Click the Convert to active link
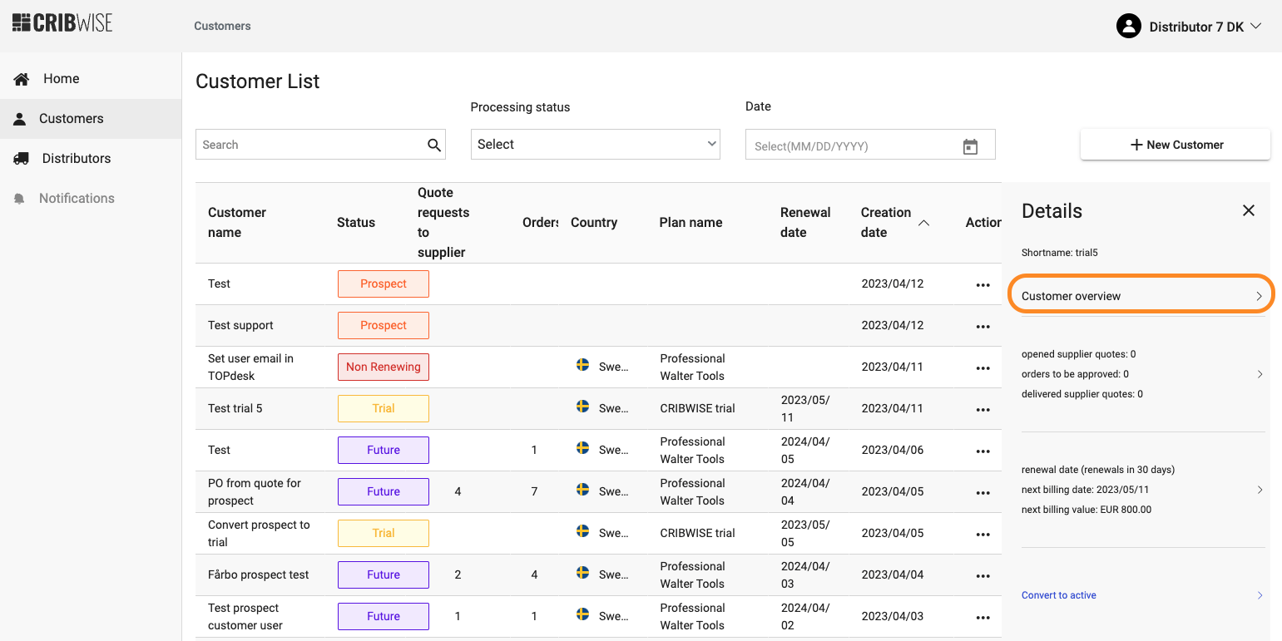The width and height of the screenshot is (1282, 641). pos(1059,595)
